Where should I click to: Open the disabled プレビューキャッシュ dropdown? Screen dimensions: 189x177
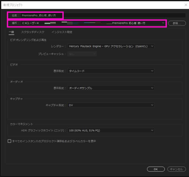coord(82,54)
